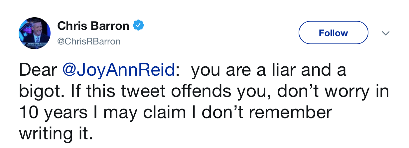Image resolution: width=409 pixels, height=148 pixels.
Task: Click the word "claim" in third line
Action: coord(162,113)
